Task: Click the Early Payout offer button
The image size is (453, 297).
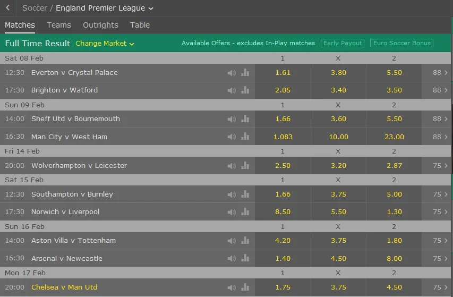Action: [342, 43]
